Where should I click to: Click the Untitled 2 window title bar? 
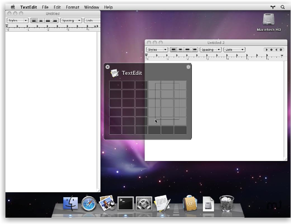pyautogui.click(x=216, y=43)
